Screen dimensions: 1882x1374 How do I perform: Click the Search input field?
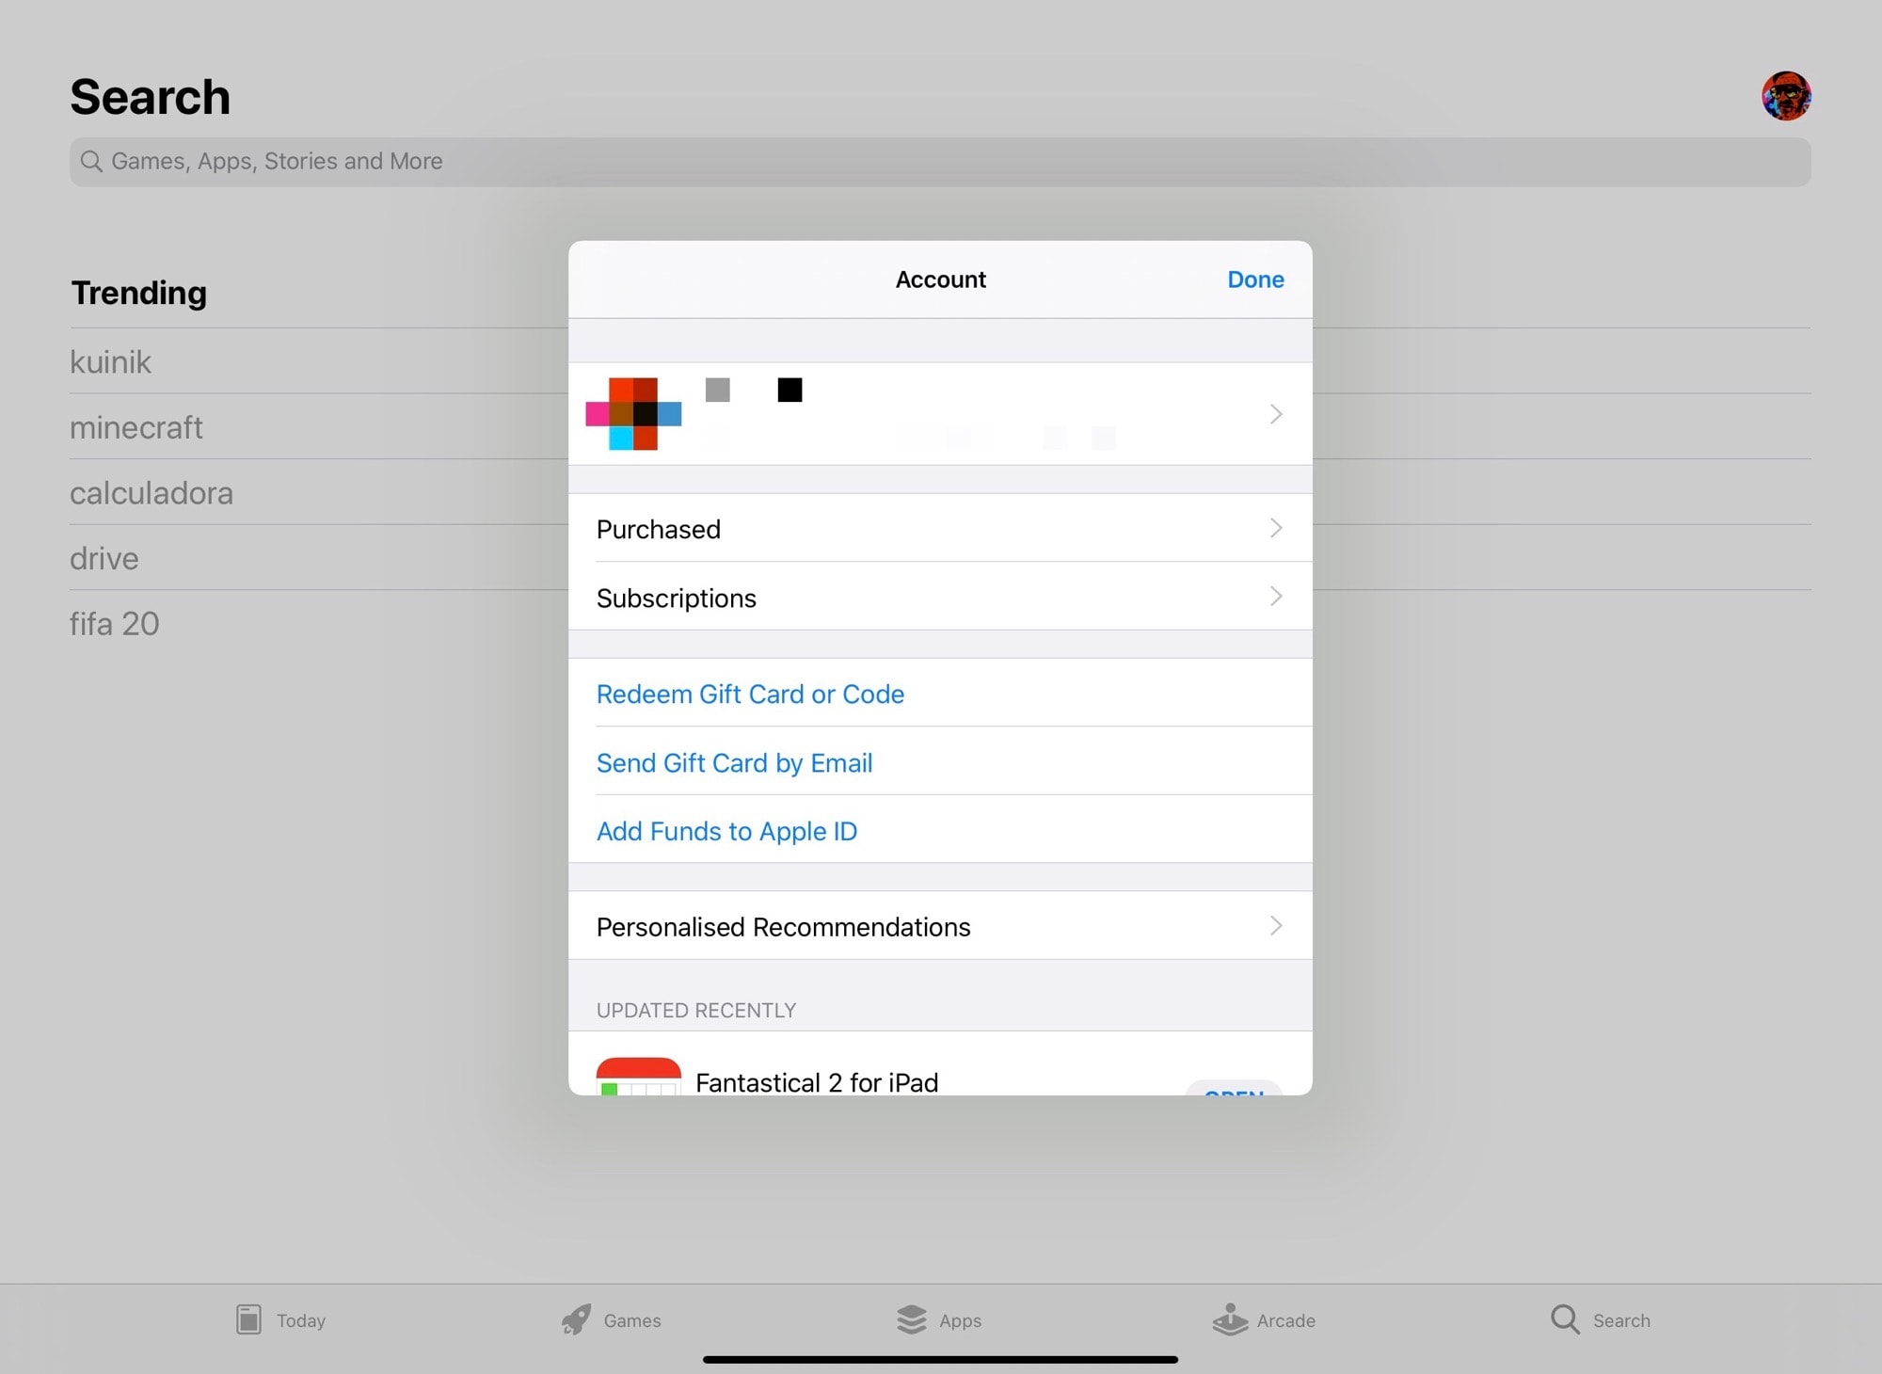939,161
